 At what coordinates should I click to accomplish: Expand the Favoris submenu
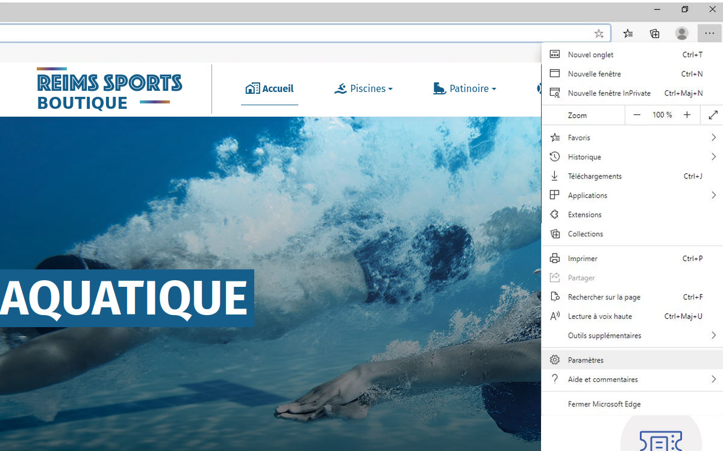(x=633, y=138)
